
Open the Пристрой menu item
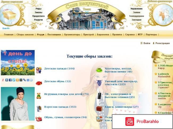88,34
